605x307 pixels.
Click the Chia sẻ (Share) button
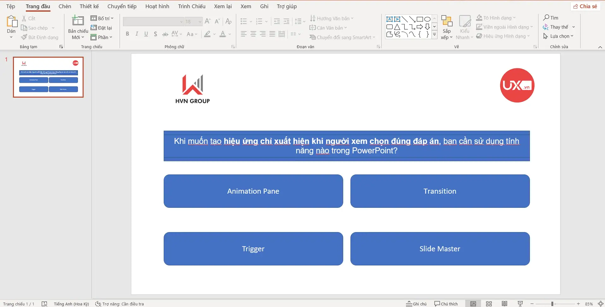585,6
